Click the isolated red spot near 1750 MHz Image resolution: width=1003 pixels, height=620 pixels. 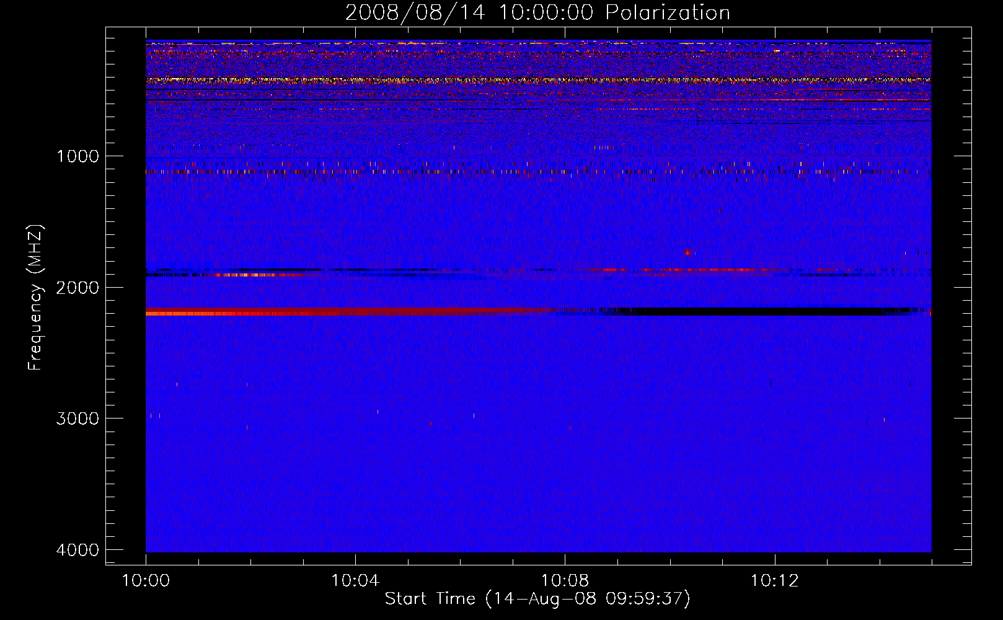coord(687,252)
